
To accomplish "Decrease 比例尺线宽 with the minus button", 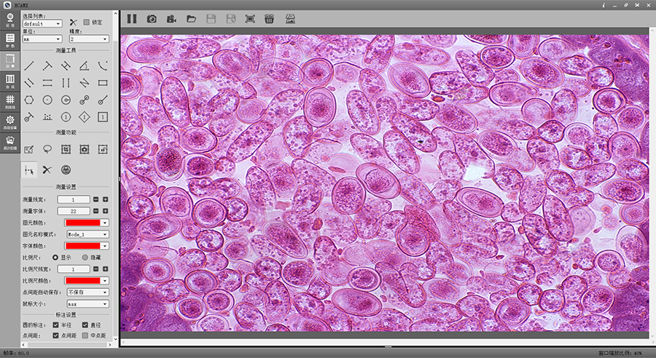I will (95, 269).
